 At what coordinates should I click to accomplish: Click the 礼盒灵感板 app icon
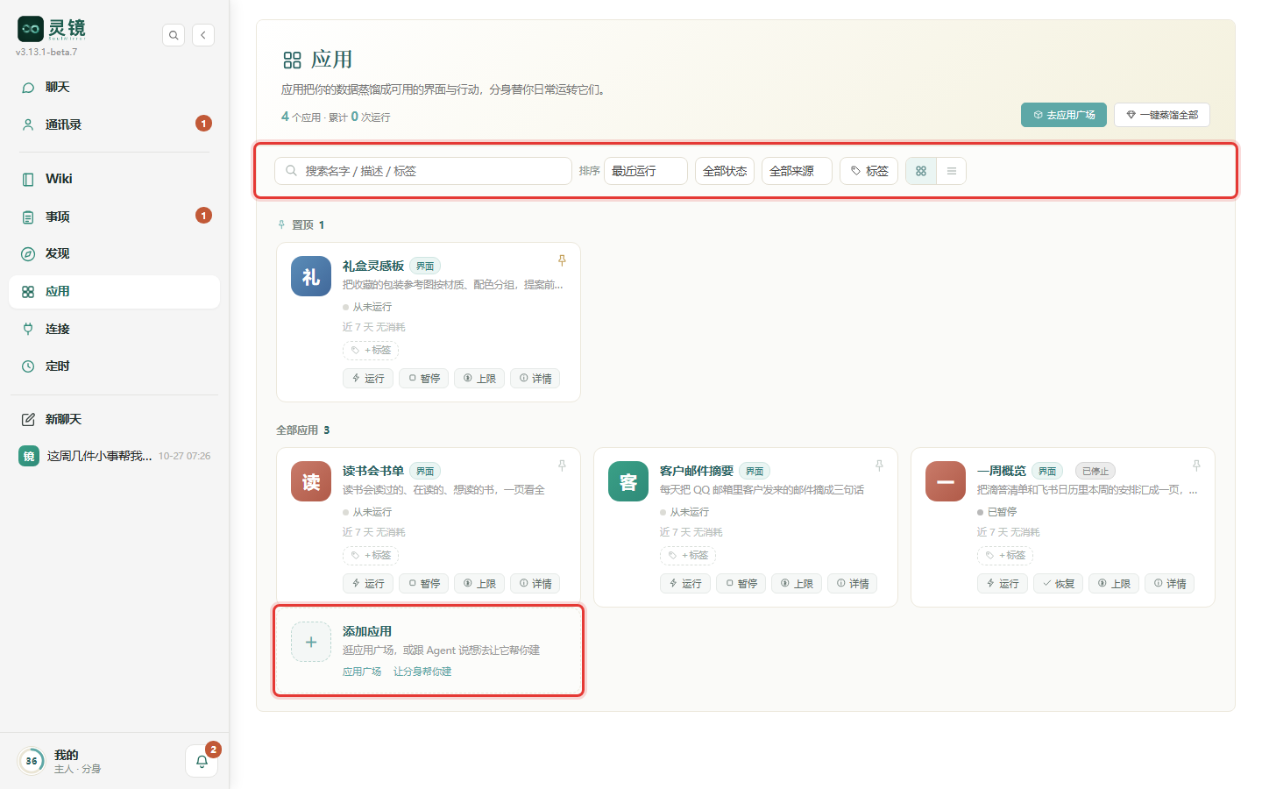pyautogui.click(x=311, y=276)
